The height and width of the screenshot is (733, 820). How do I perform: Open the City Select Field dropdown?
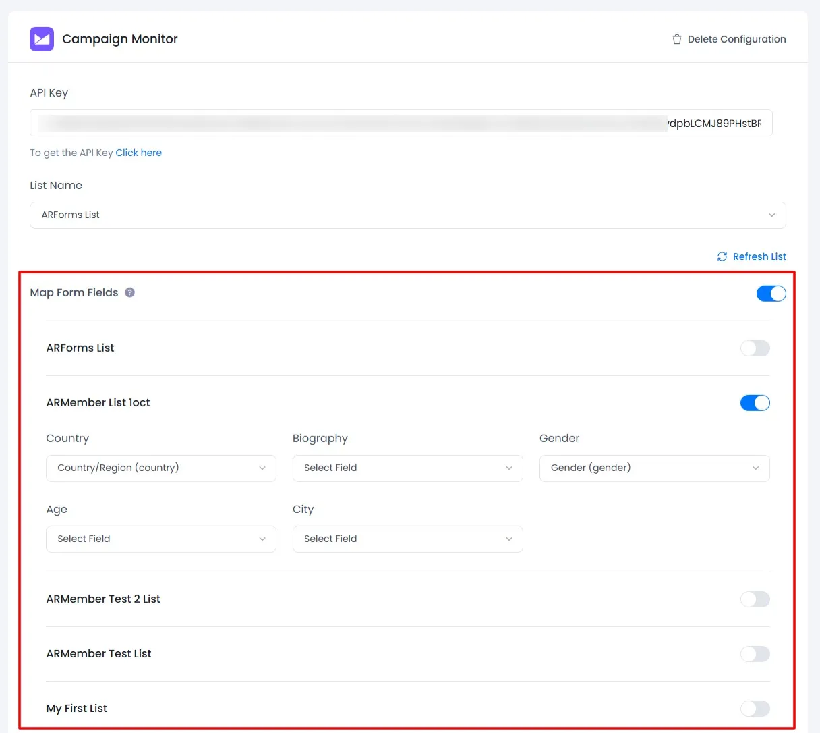[x=407, y=539]
